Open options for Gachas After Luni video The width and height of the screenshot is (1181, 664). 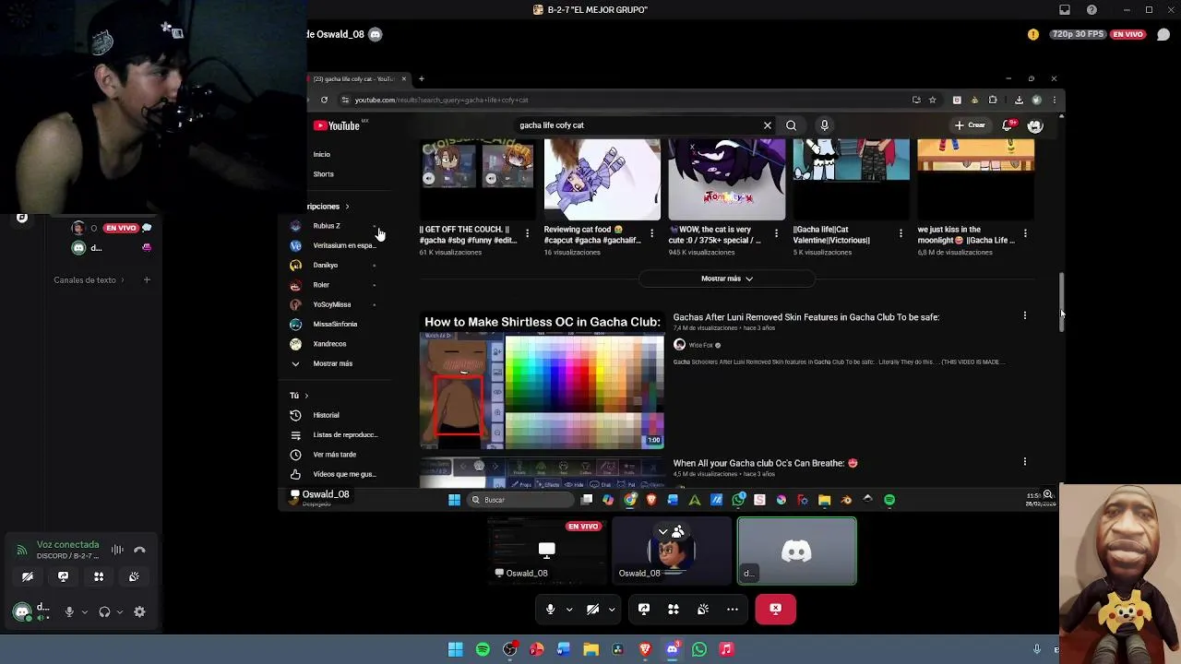click(x=1024, y=315)
